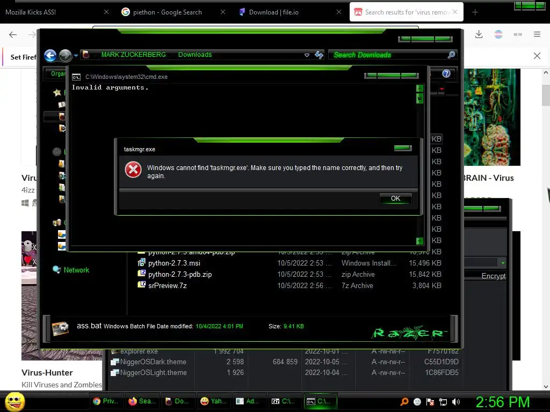Viewport: 550px width, 412px height.
Task: Click the striped extension icon in the Firefox toolbar
Action: [x=498, y=34]
